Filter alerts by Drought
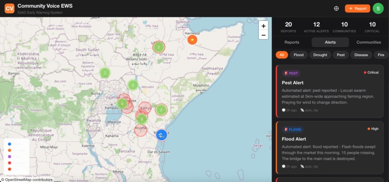 [x=320, y=55]
